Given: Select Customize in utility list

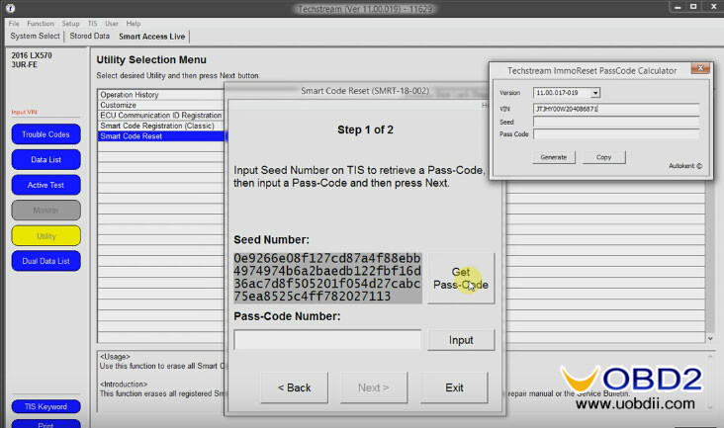Looking at the screenshot, I should coord(160,105).
